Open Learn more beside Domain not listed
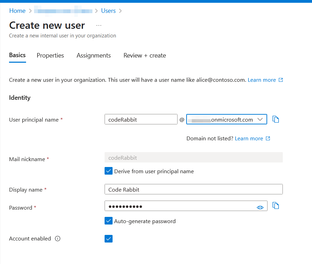The image size is (312, 264). click(x=253, y=139)
